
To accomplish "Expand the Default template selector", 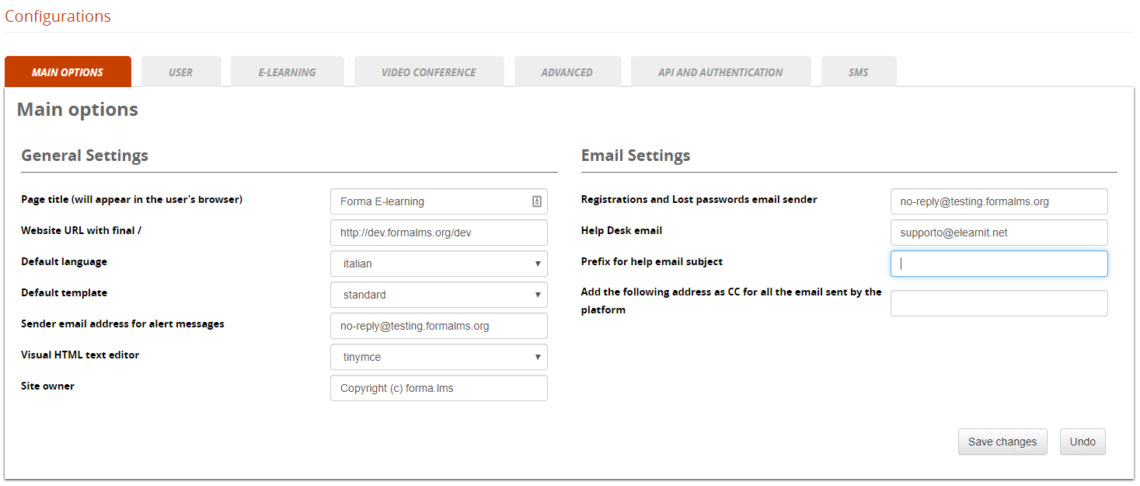I will (438, 295).
